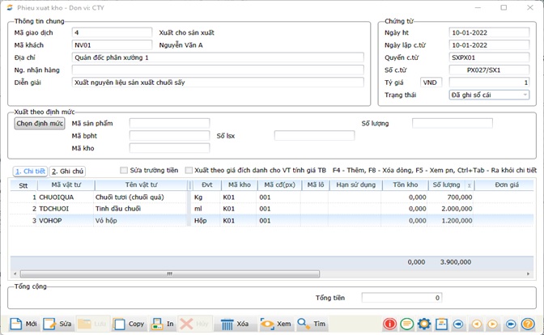Click the help question mark icon
544x335 pixels.
(x=528, y=324)
